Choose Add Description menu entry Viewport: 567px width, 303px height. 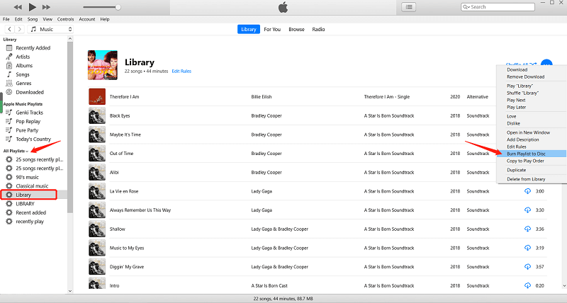pos(522,139)
